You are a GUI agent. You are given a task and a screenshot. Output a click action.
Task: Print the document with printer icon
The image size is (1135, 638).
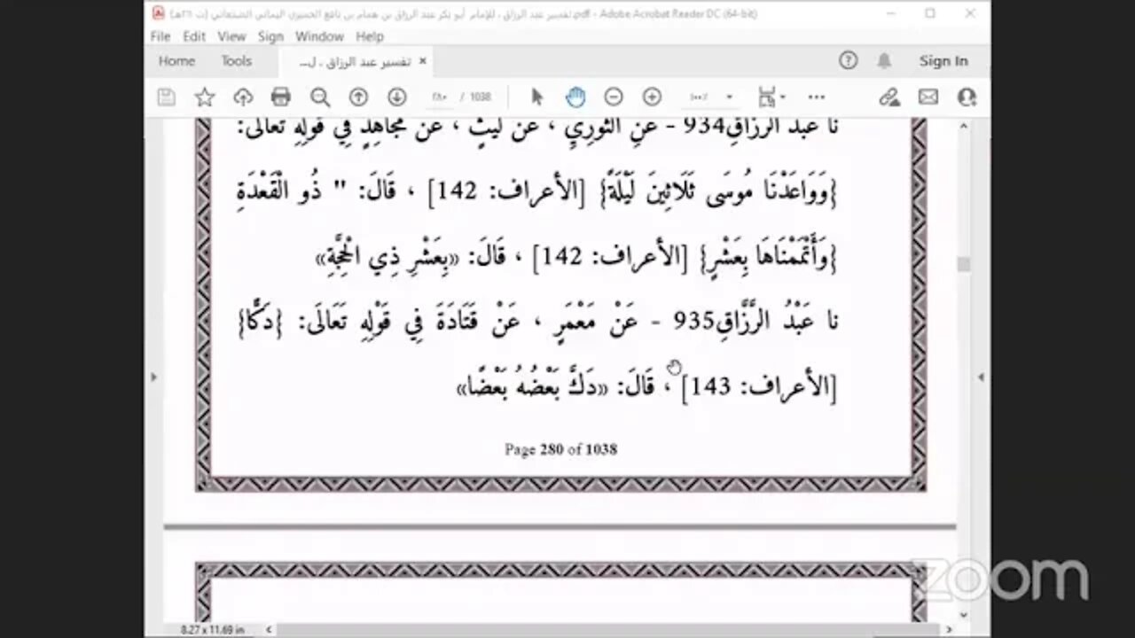click(281, 97)
